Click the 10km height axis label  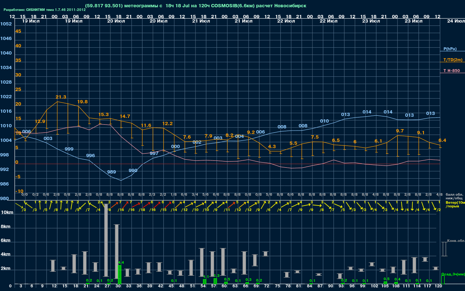click(x=8, y=212)
